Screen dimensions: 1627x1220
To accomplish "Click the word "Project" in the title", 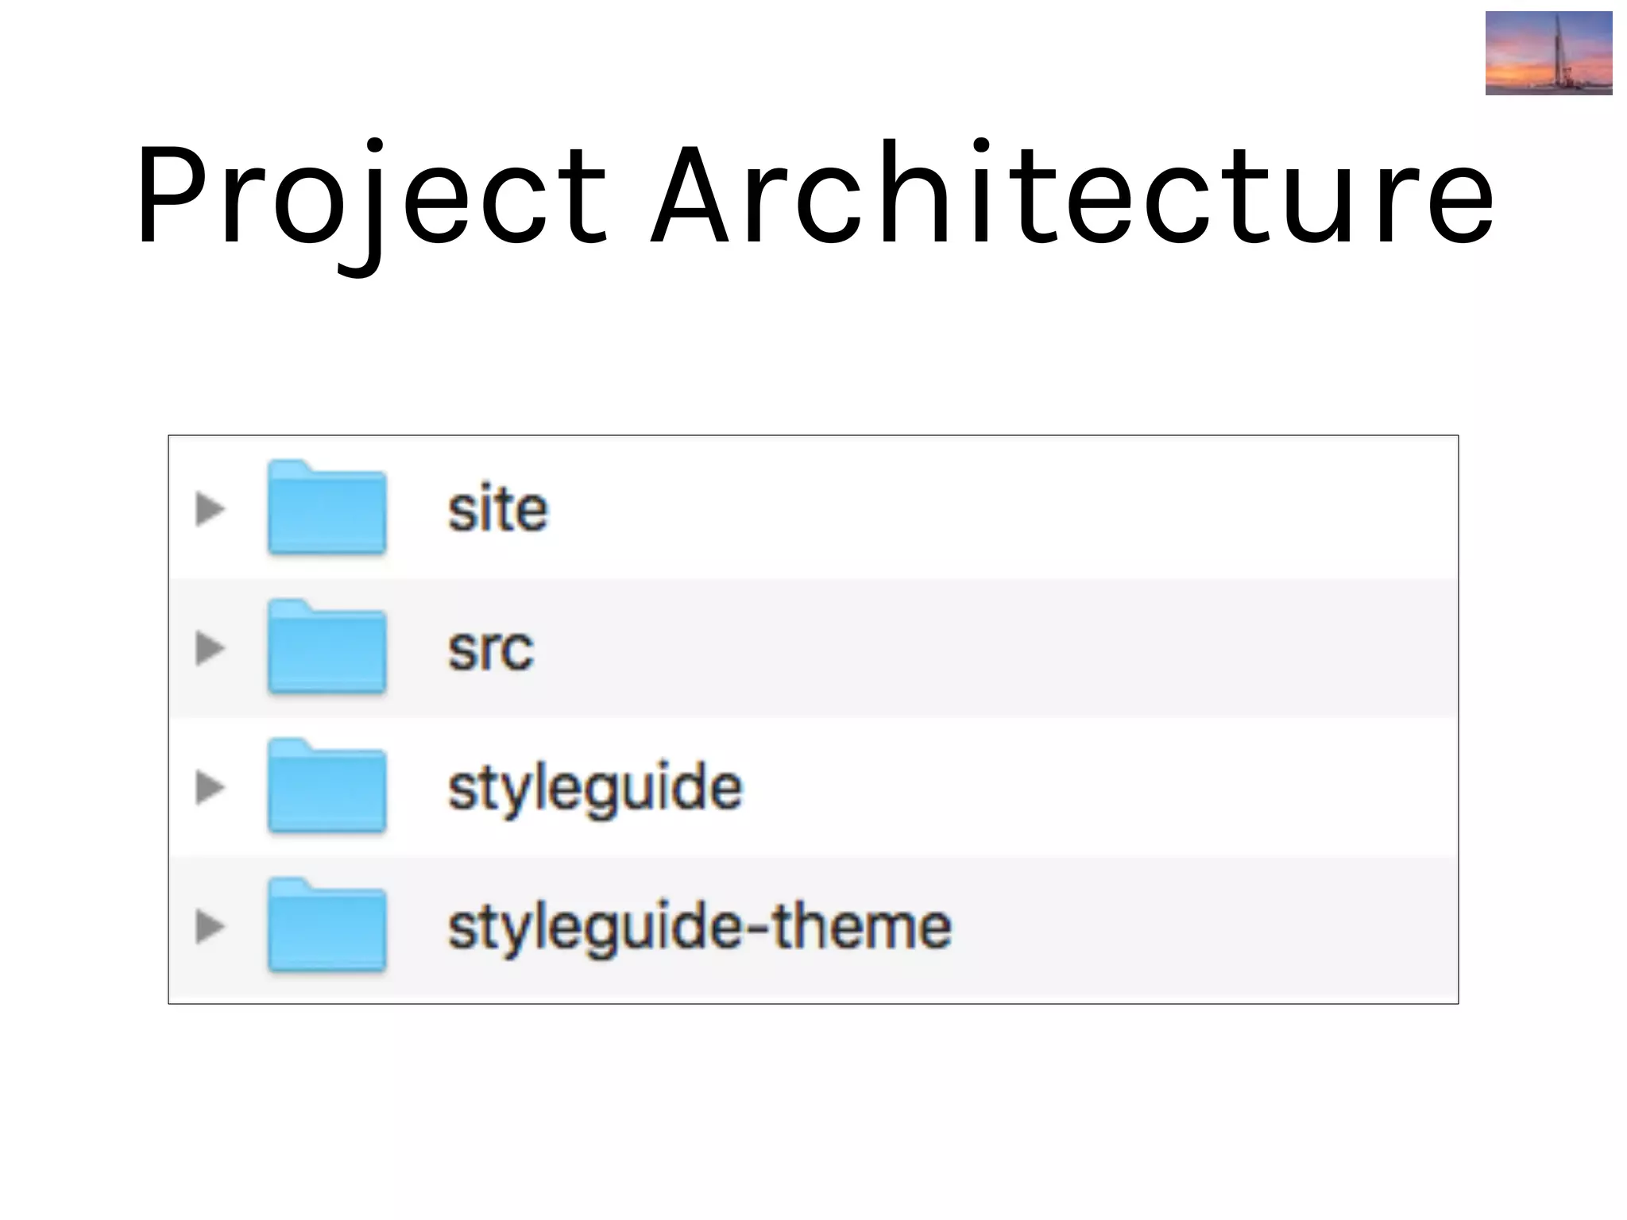I will pyautogui.click(x=370, y=195).
